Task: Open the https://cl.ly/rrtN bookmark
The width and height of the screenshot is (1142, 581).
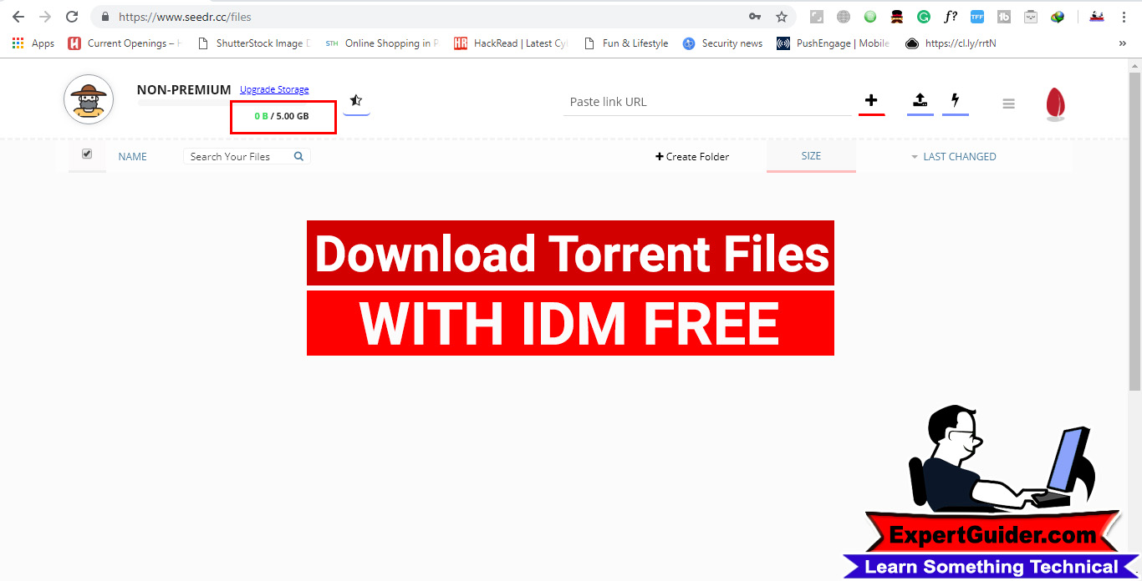Action: 951,43
